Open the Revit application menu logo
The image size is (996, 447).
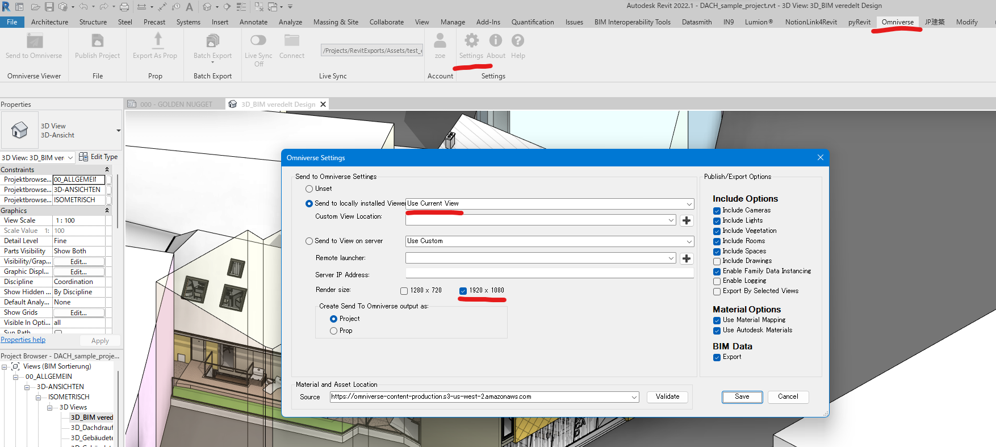[6, 7]
